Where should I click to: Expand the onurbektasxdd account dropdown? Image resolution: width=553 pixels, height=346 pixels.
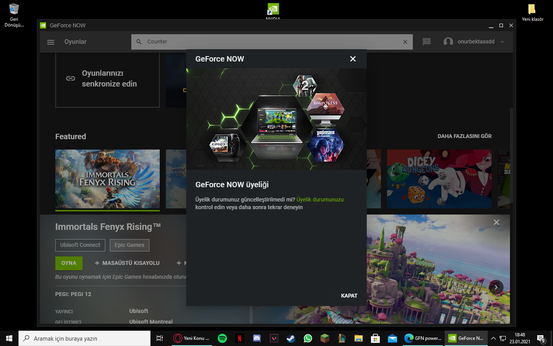click(x=502, y=42)
